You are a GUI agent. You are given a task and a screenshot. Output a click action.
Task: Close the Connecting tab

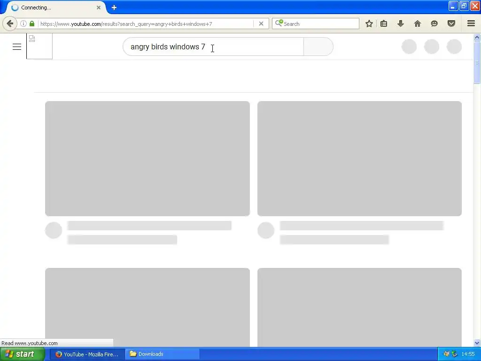pos(99,8)
